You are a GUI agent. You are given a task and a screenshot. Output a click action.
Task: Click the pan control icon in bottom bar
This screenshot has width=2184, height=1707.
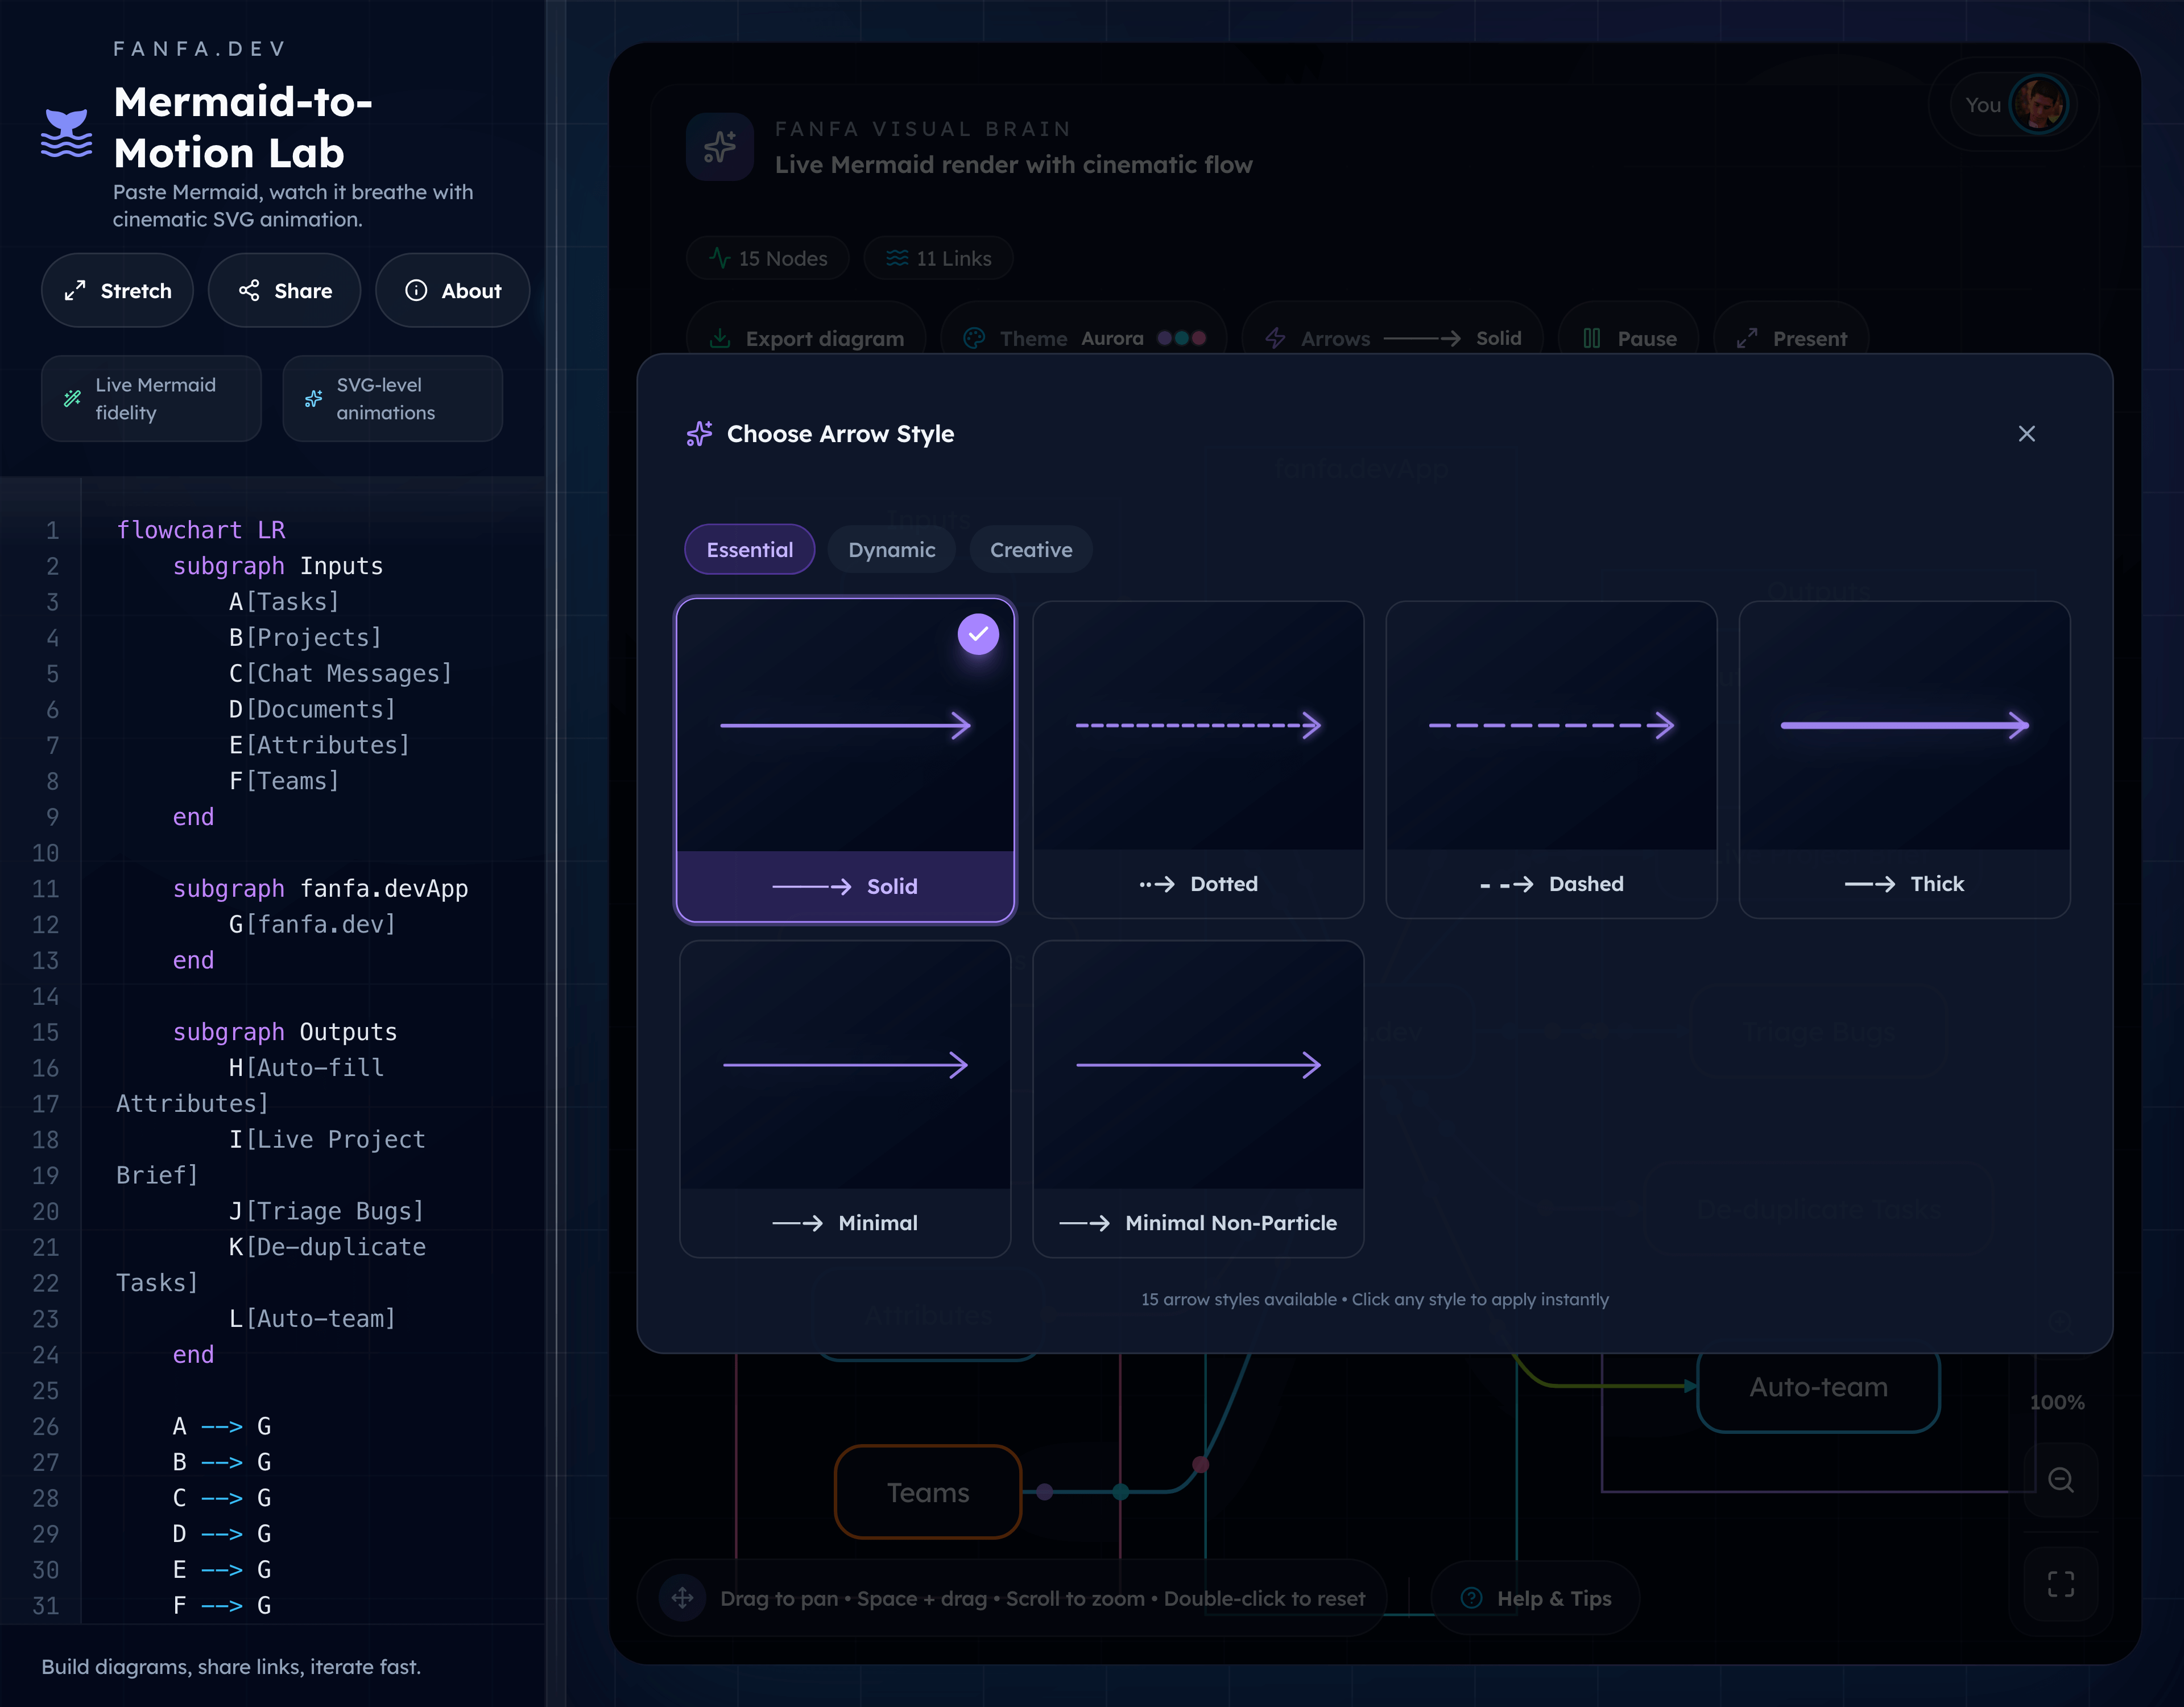click(x=682, y=1598)
